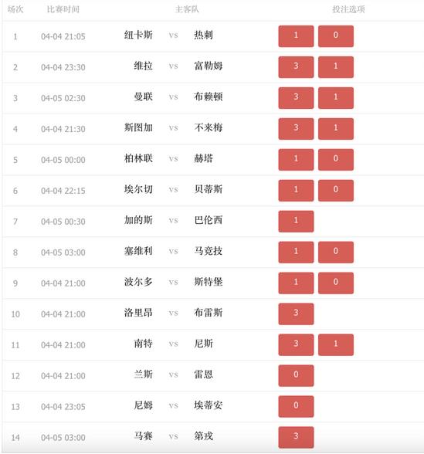Select option 0 for 纽卡斯 vs 热刺
The height and width of the screenshot is (454, 424).
coord(336,36)
